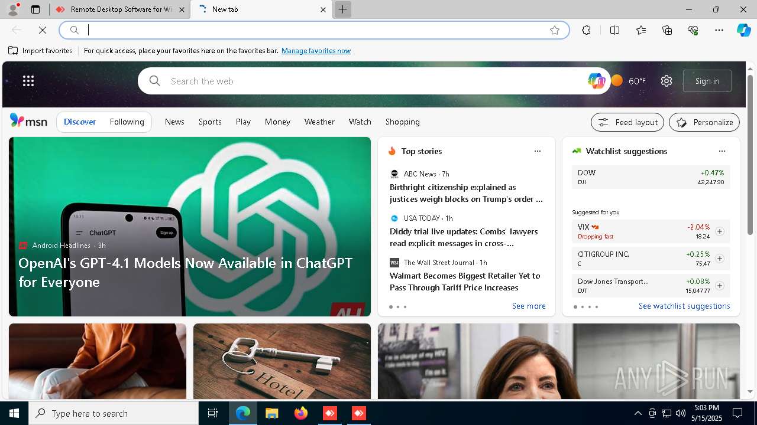
Task: Open the Sports section
Action: [x=210, y=122]
